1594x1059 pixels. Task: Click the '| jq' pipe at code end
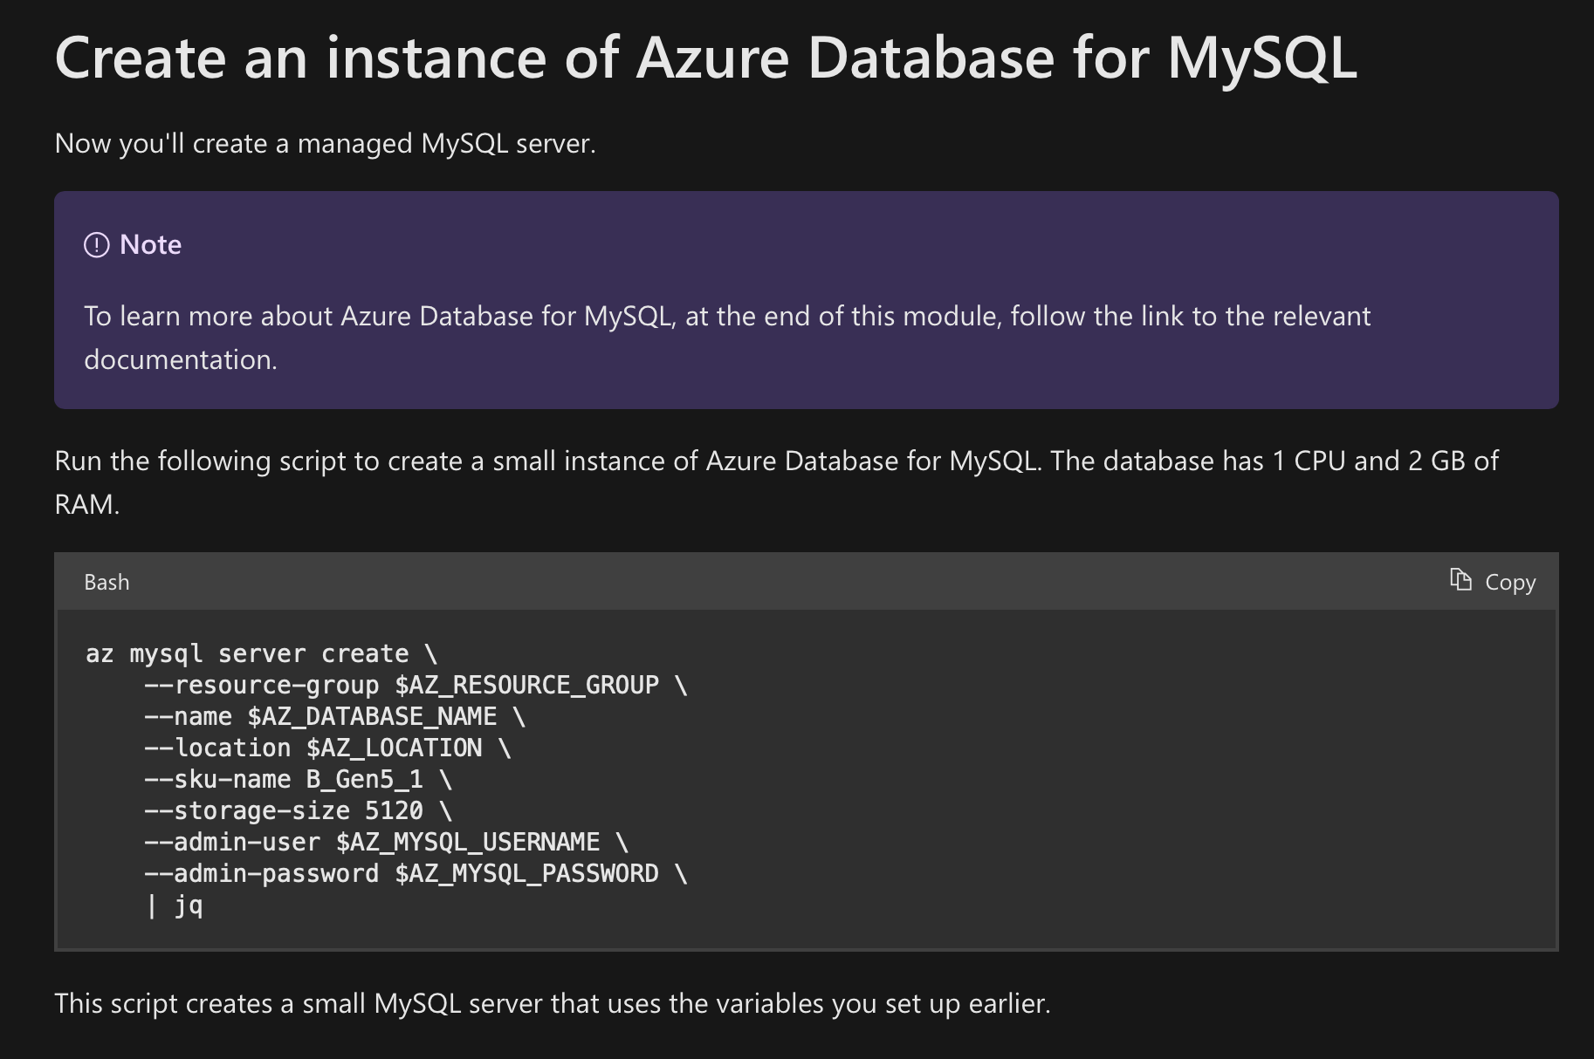coord(175,905)
